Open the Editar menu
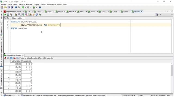The width and height of the screenshot is (174, 97). click(10, 5)
